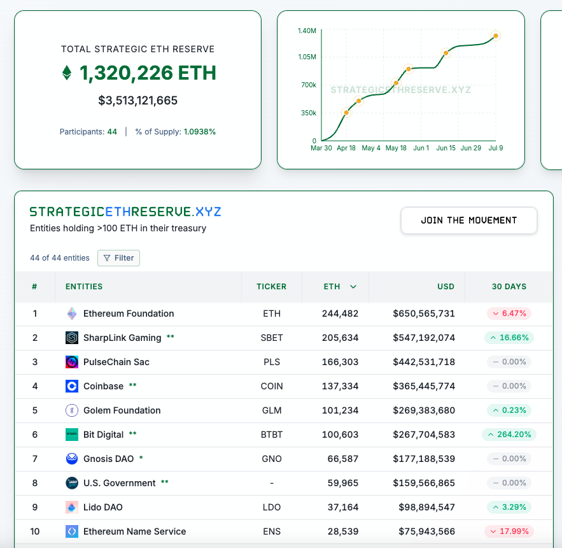The image size is (562, 548).
Task: Click the total value 1,320,226 ETH
Action: pyautogui.click(x=148, y=73)
